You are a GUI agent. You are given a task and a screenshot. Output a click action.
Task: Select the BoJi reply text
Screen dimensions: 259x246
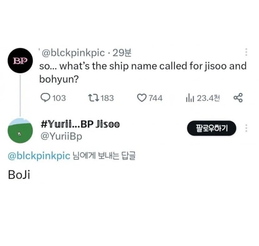(x=19, y=175)
